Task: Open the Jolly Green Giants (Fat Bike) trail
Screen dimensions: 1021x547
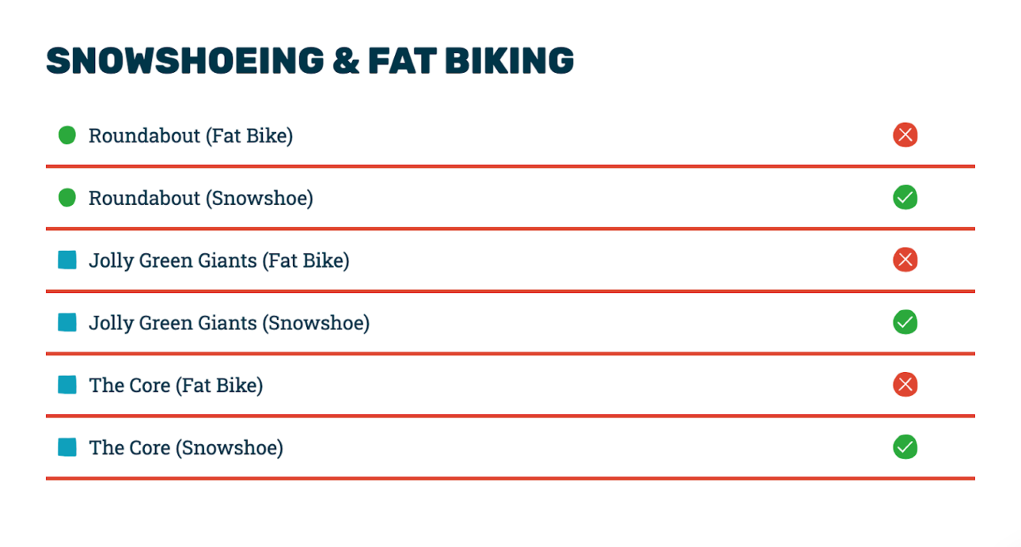Action: (x=219, y=260)
